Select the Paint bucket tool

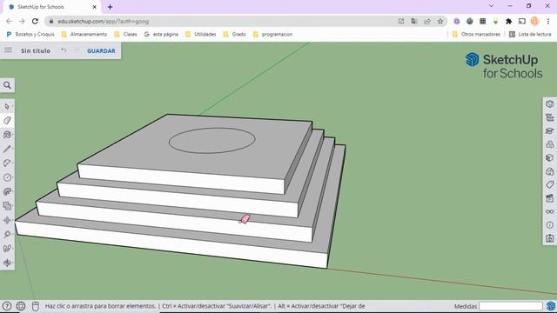coord(7,135)
